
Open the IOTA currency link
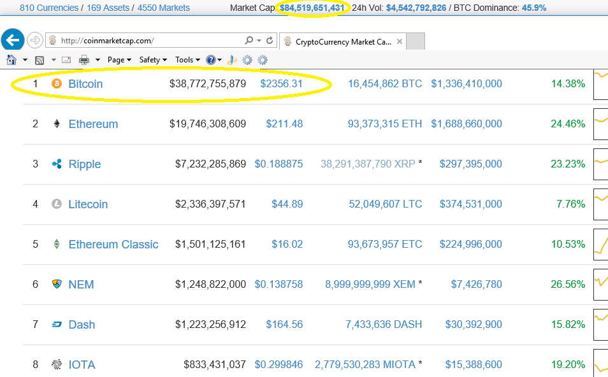click(x=82, y=365)
